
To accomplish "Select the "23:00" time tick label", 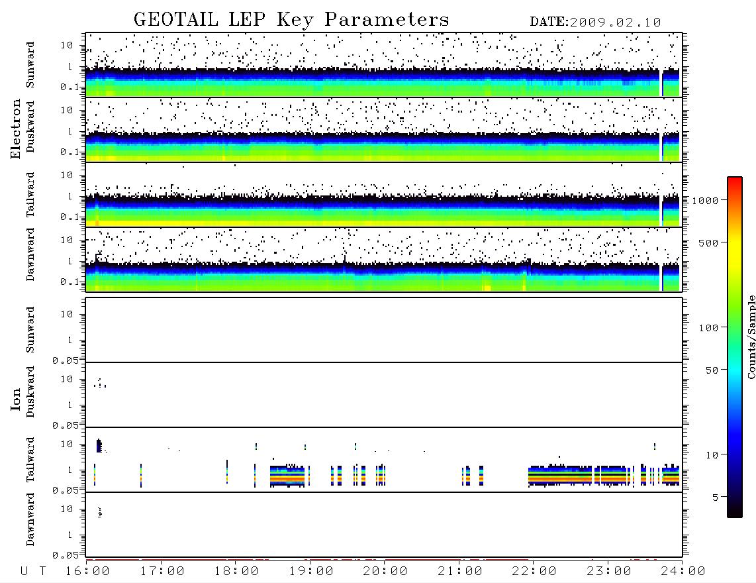I will [x=609, y=572].
